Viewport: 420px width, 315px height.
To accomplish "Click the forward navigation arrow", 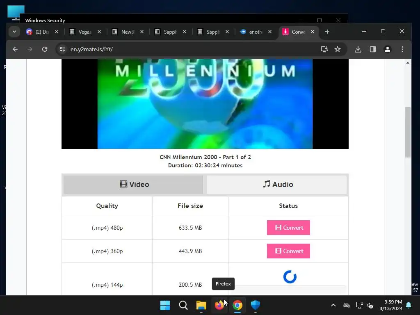I will pos(30,49).
